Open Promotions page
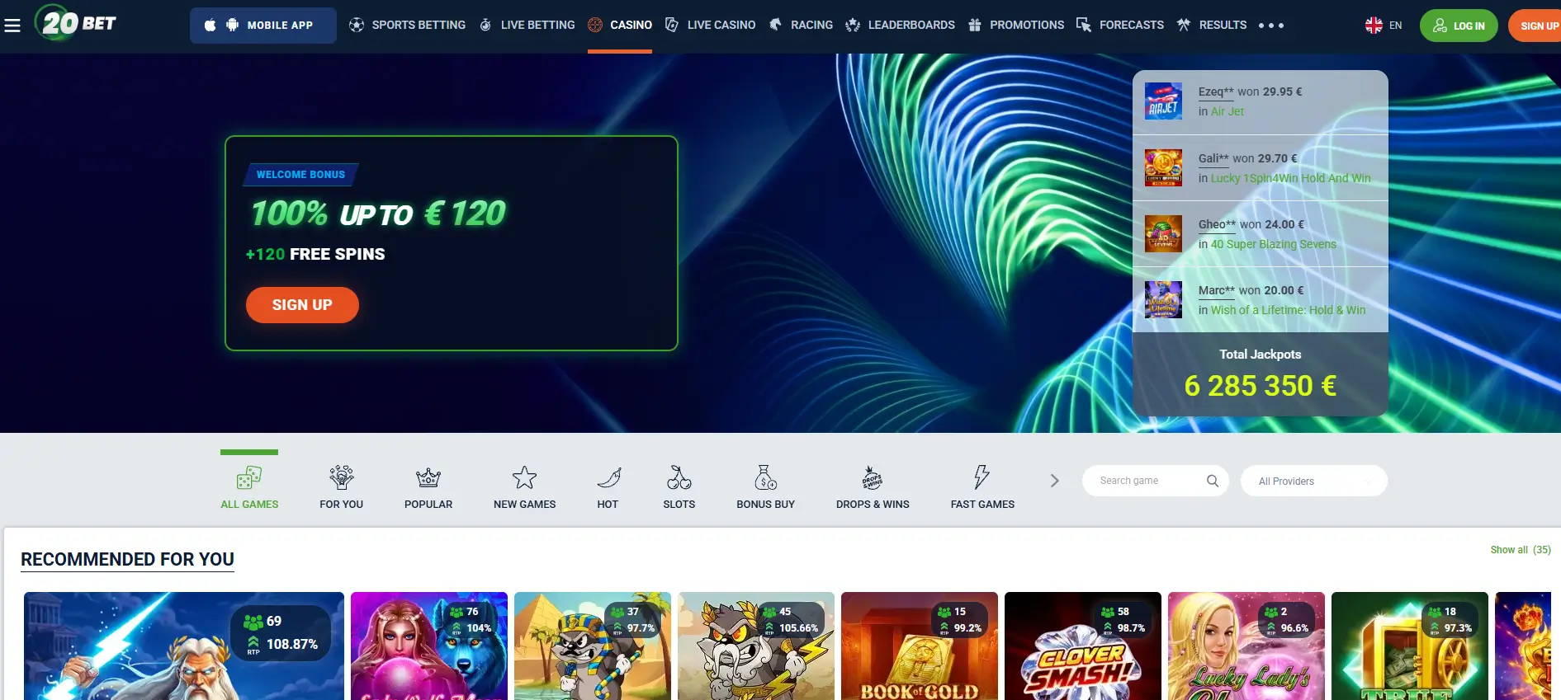 click(x=1016, y=26)
